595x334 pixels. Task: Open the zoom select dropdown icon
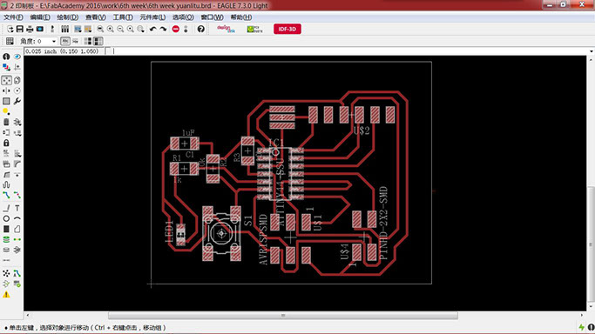click(x=141, y=30)
